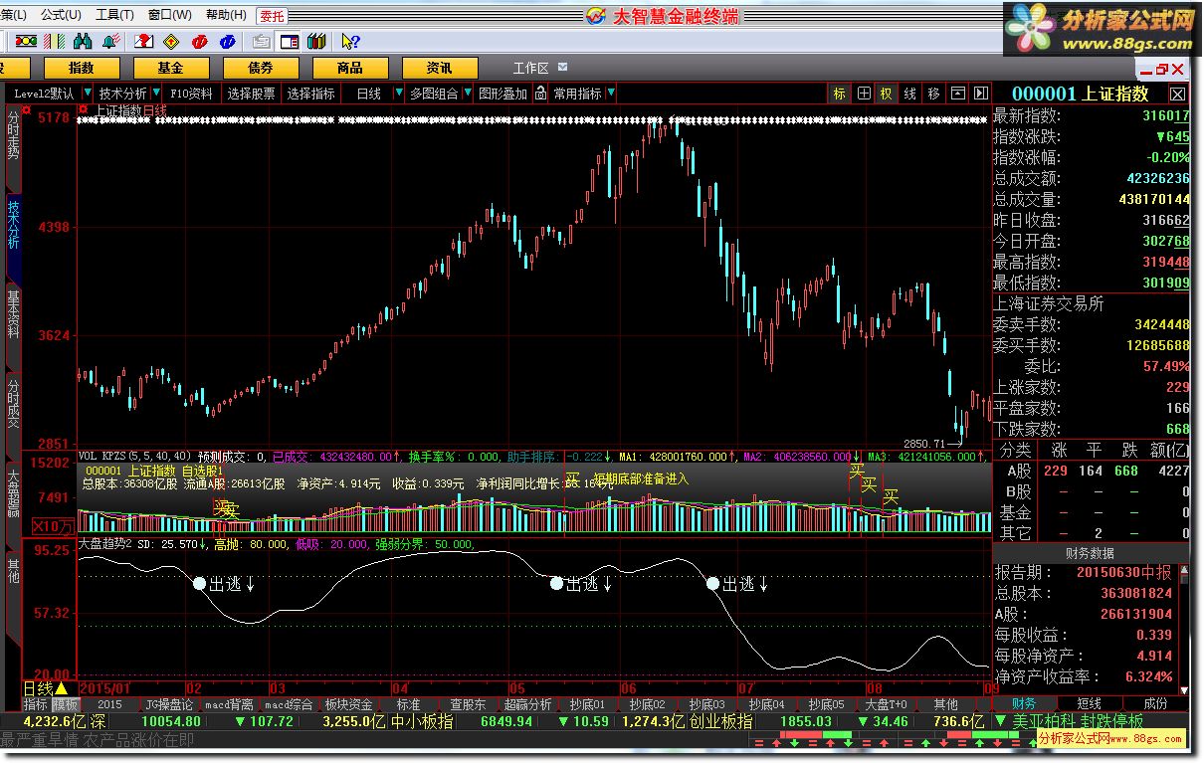Click the greyed clipboard toolbar icon
The height and width of the screenshot is (763, 1204).
tap(261, 41)
